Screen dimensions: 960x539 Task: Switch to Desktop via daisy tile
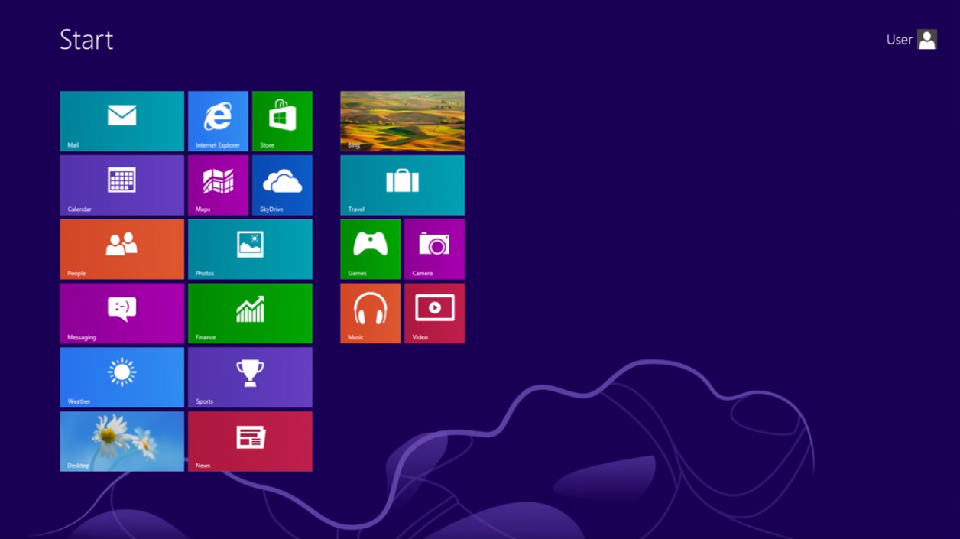point(122,441)
